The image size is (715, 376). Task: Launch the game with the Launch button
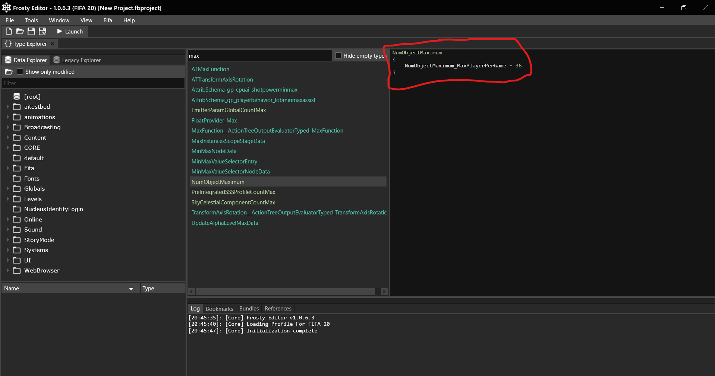coord(70,32)
